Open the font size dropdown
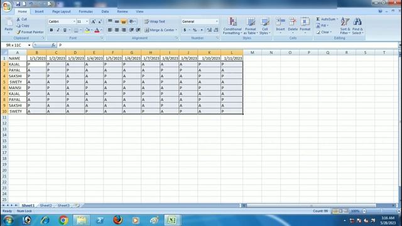 coord(87,21)
